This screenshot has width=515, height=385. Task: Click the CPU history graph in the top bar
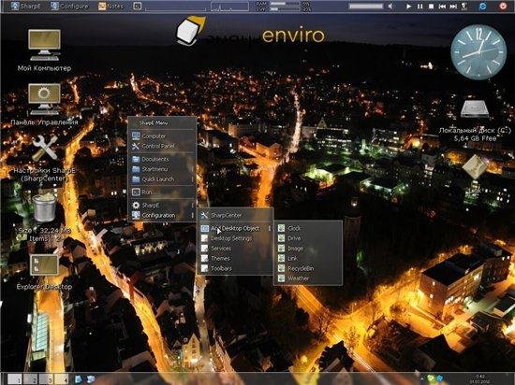point(229,7)
